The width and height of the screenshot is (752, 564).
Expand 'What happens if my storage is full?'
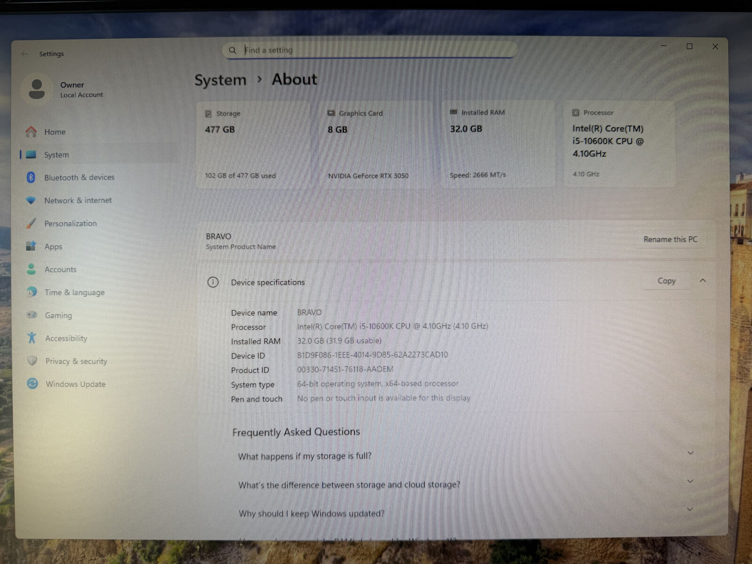(x=690, y=454)
